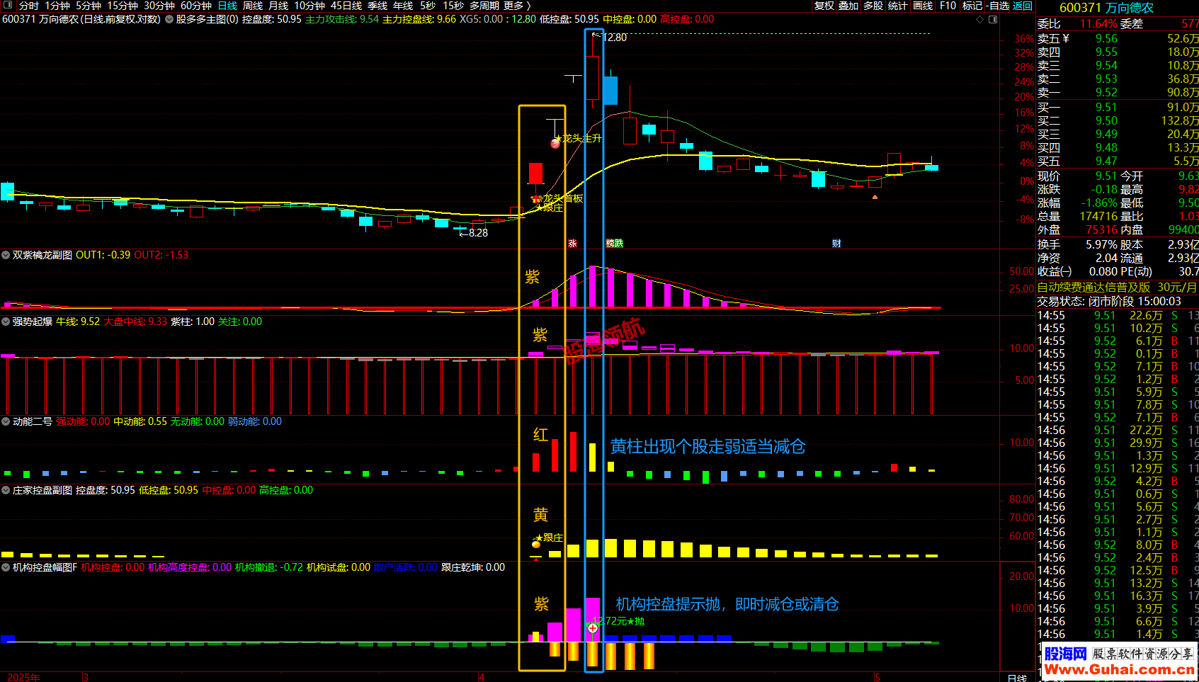Image resolution: width=1199 pixels, height=682 pixels.
Task: Click the 卖一 9.52 order book row
Action: (1118, 93)
